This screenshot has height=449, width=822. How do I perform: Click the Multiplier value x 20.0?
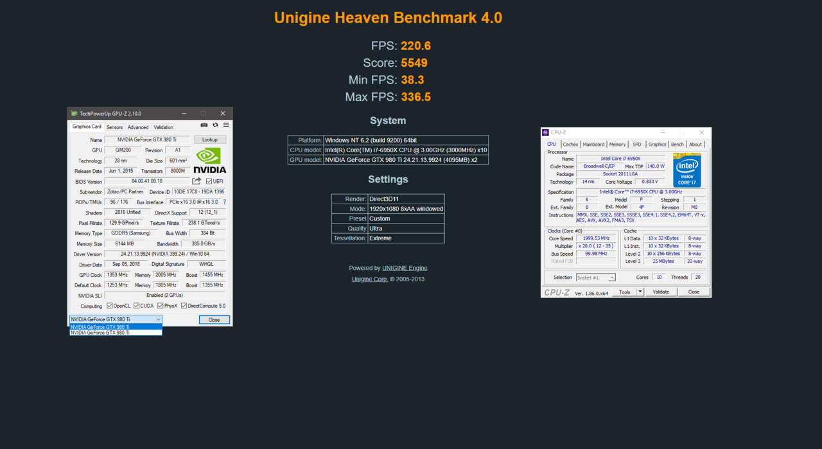[x=597, y=246]
